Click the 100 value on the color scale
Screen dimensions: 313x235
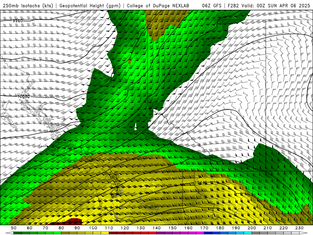point(93,228)
